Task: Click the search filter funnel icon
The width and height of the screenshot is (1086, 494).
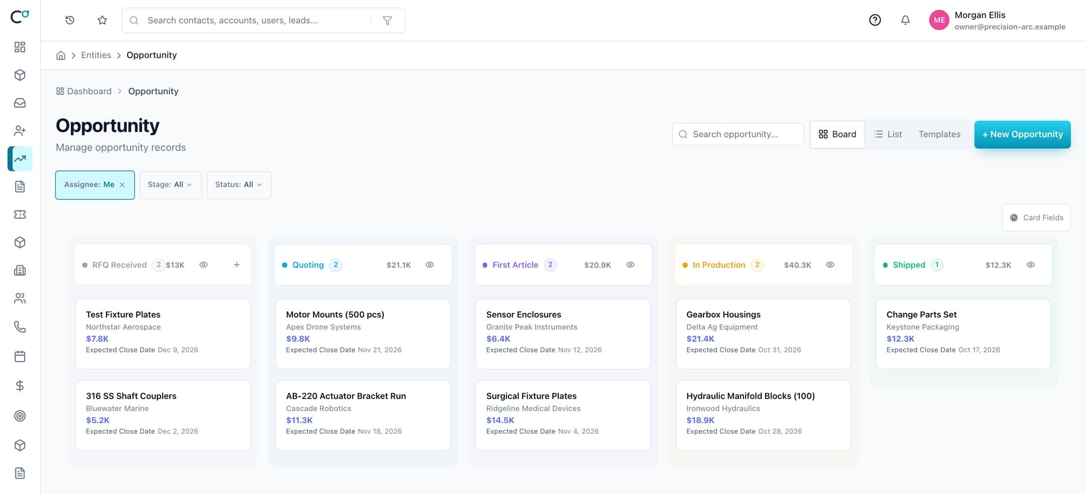Action: click(x=388, y=20)
